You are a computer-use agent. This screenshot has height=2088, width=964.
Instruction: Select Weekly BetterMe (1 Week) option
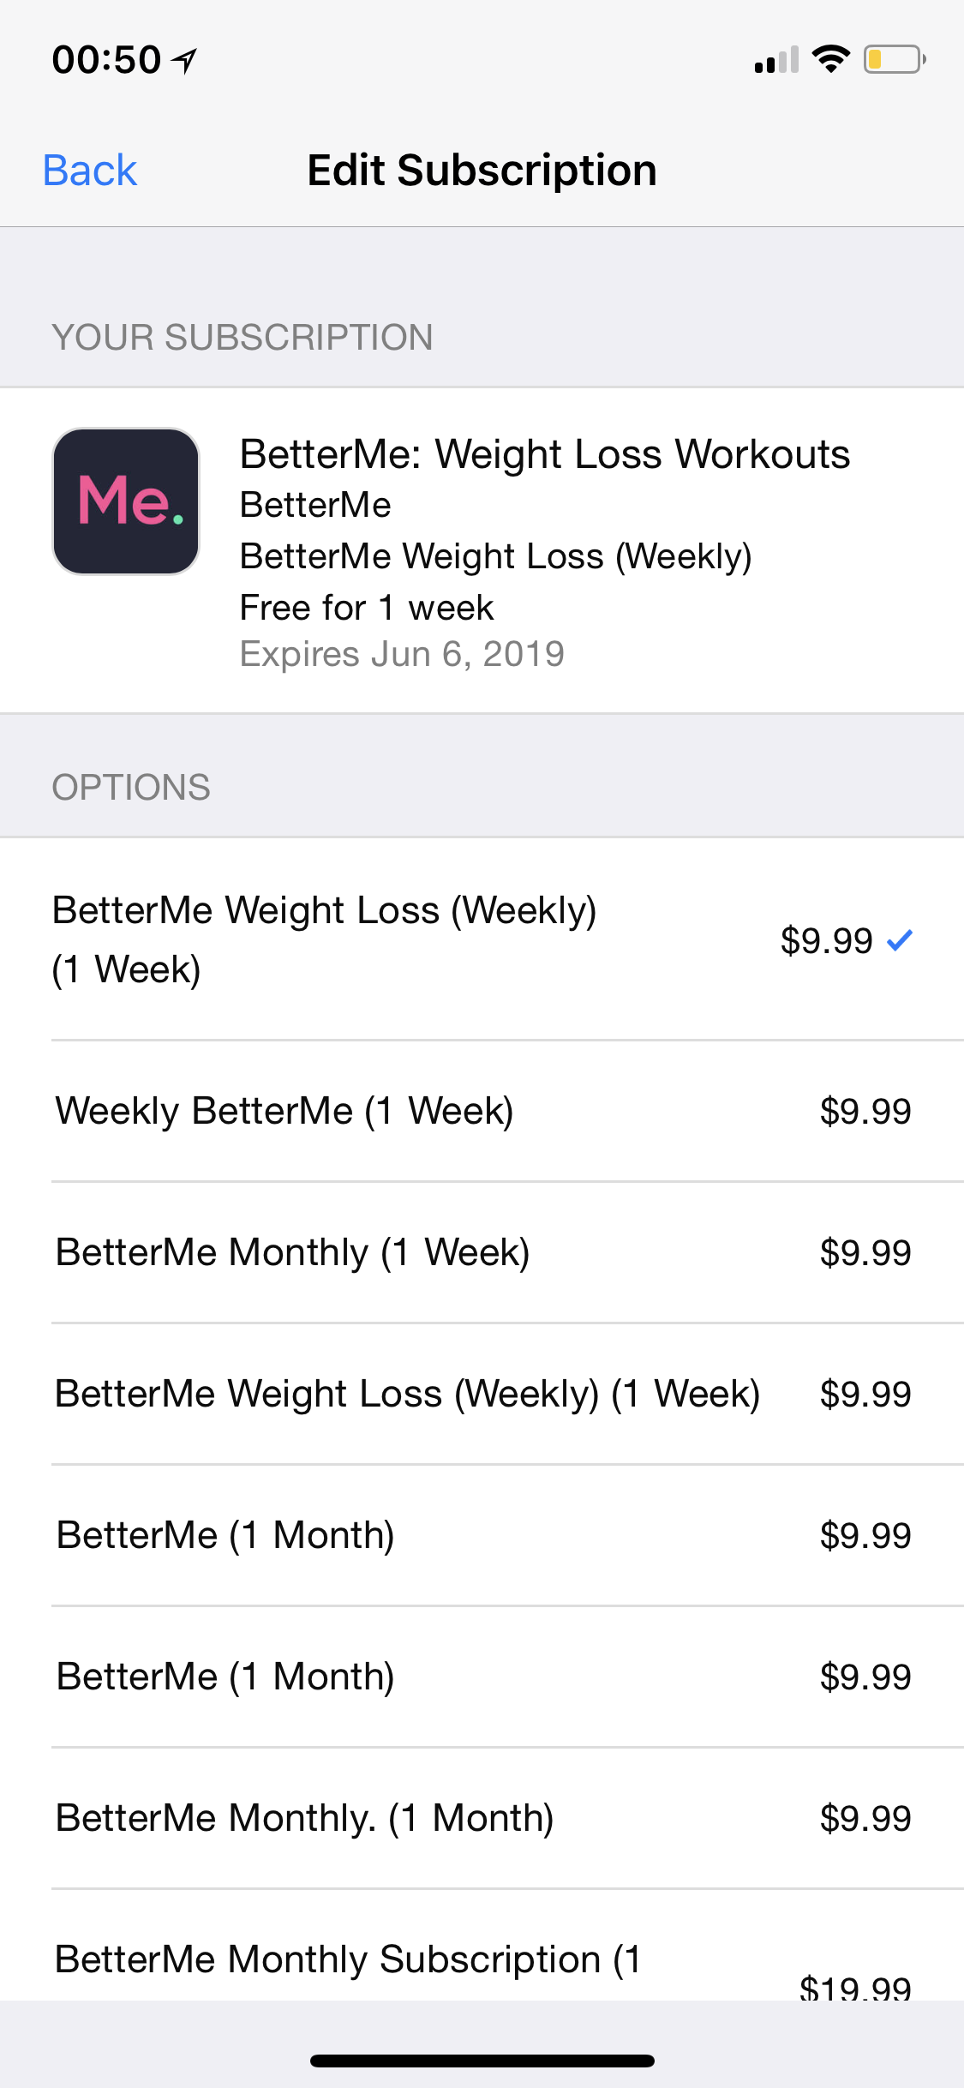click(x=482, y=1111)
